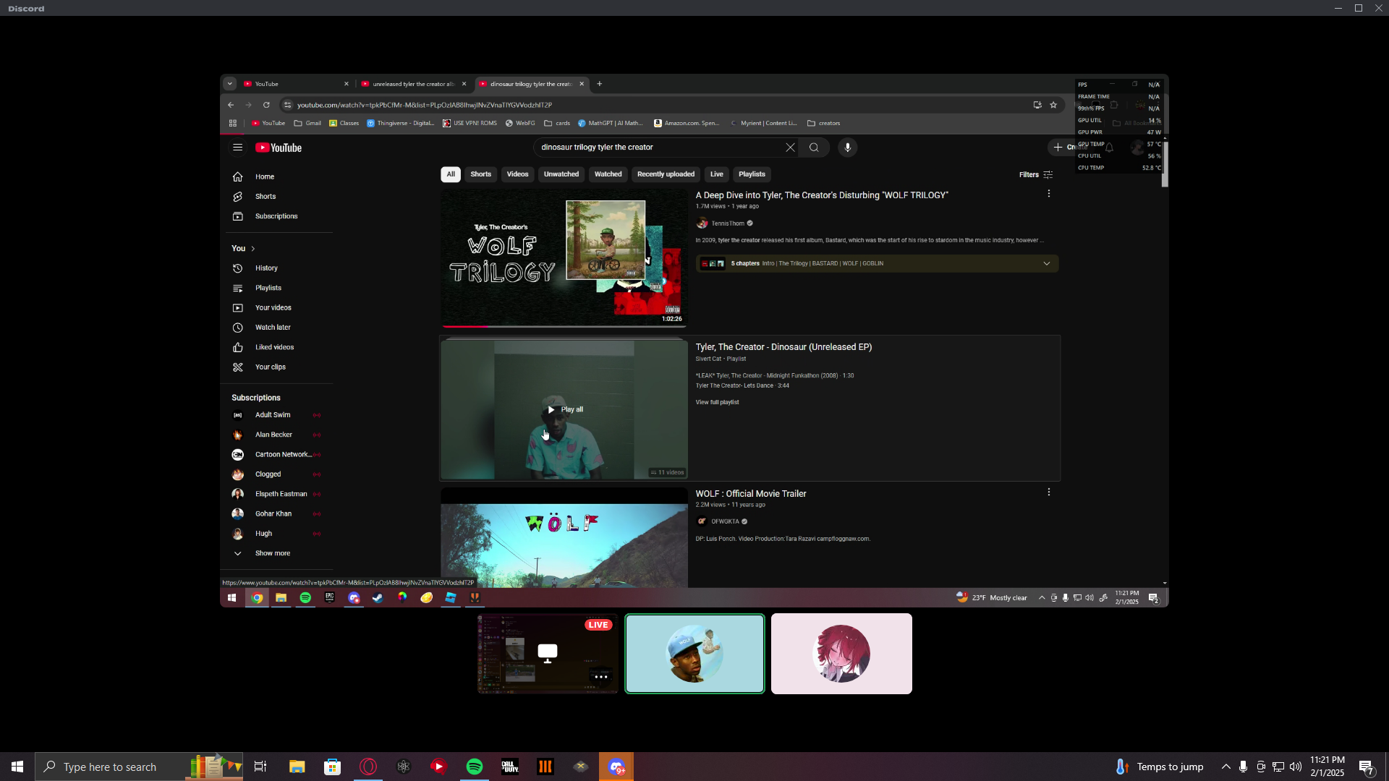Clear the search box with X icon
Screen dimensions: 1389x781
[790, 148]
